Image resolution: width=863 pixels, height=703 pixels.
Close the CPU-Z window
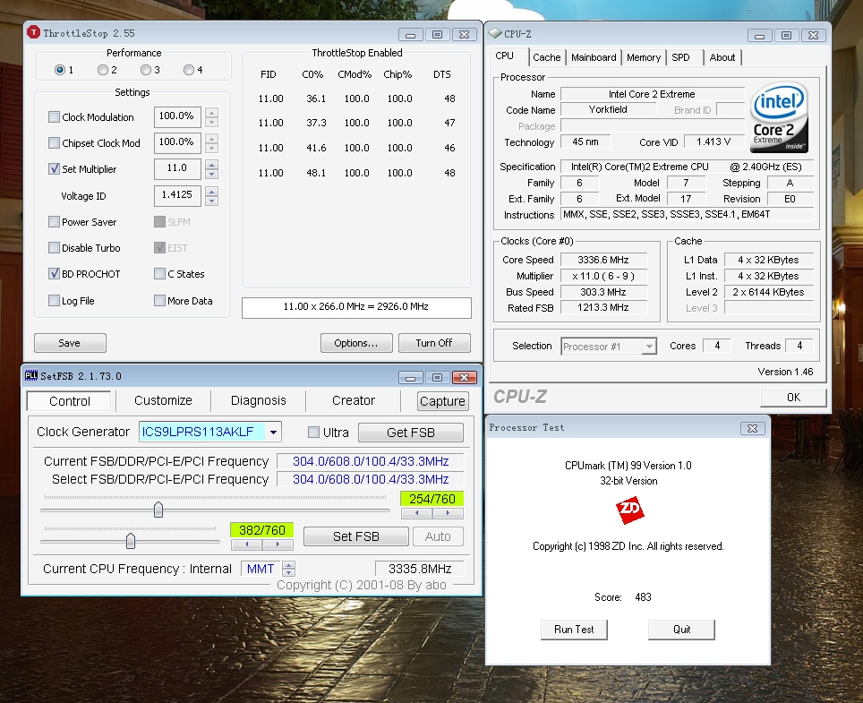[x=814, y=36]
